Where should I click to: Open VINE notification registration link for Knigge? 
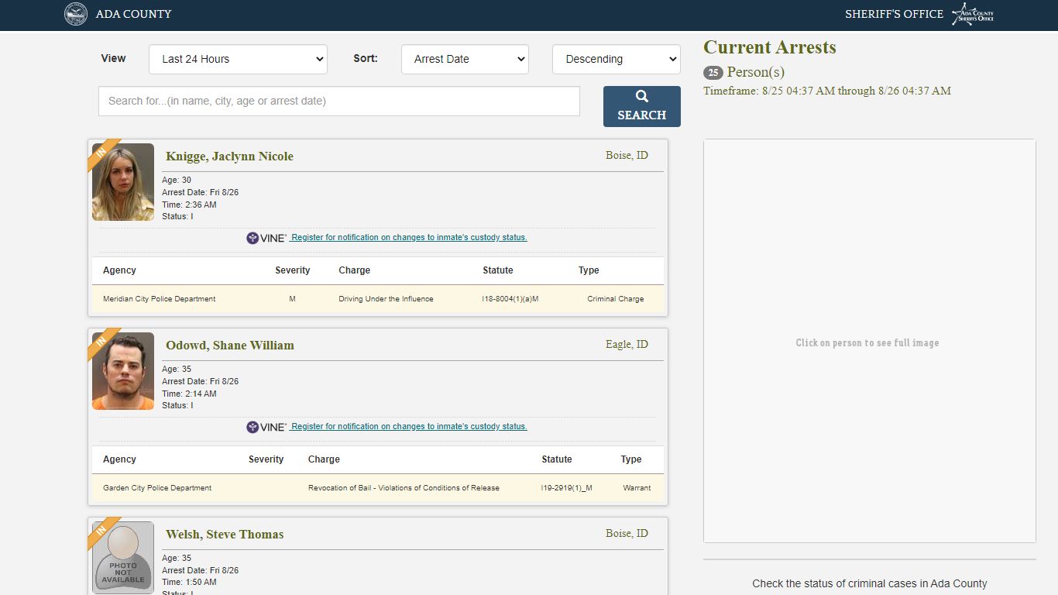tap(409, 238)
